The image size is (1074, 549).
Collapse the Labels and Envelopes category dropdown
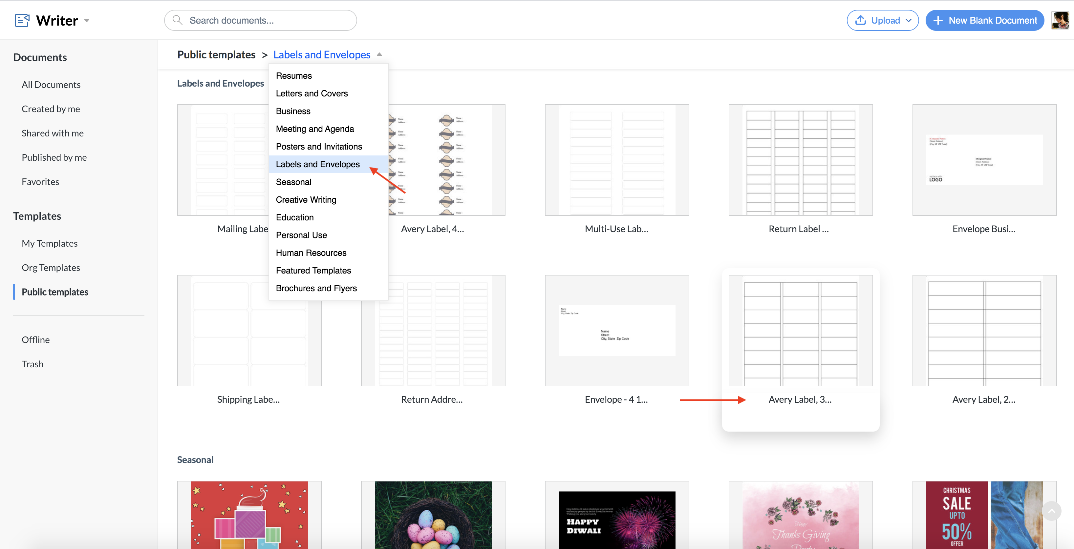(379, 54)
